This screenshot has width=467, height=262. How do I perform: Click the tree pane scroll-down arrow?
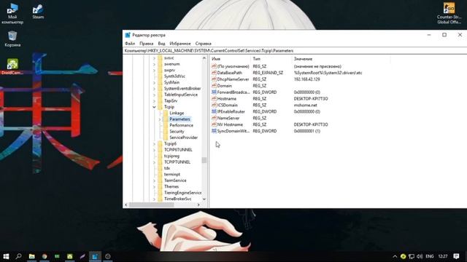coord(204,199)
